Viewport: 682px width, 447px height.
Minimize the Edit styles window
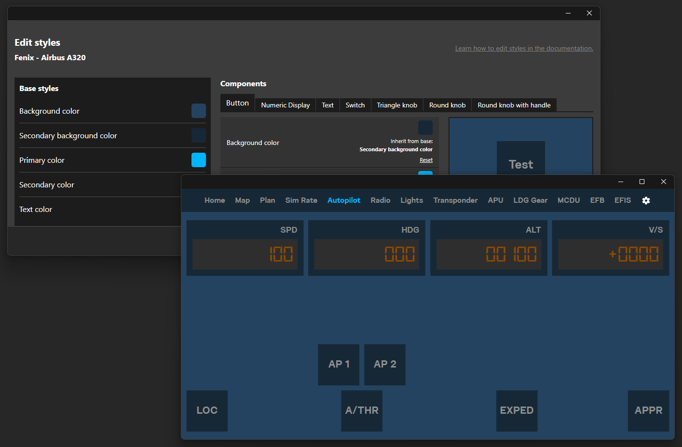(568, 13)
